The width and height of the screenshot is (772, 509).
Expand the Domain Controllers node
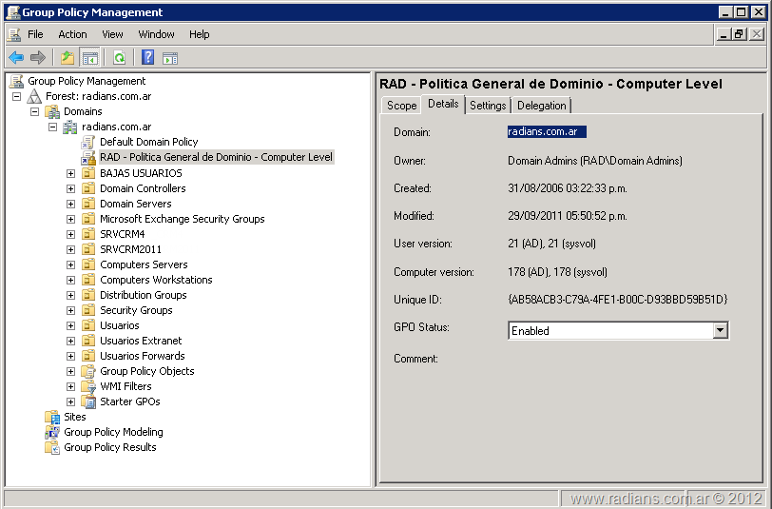(x=70, y=188)
